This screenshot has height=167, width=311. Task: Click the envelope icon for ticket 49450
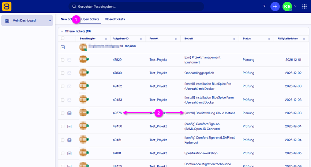[70, 127]
